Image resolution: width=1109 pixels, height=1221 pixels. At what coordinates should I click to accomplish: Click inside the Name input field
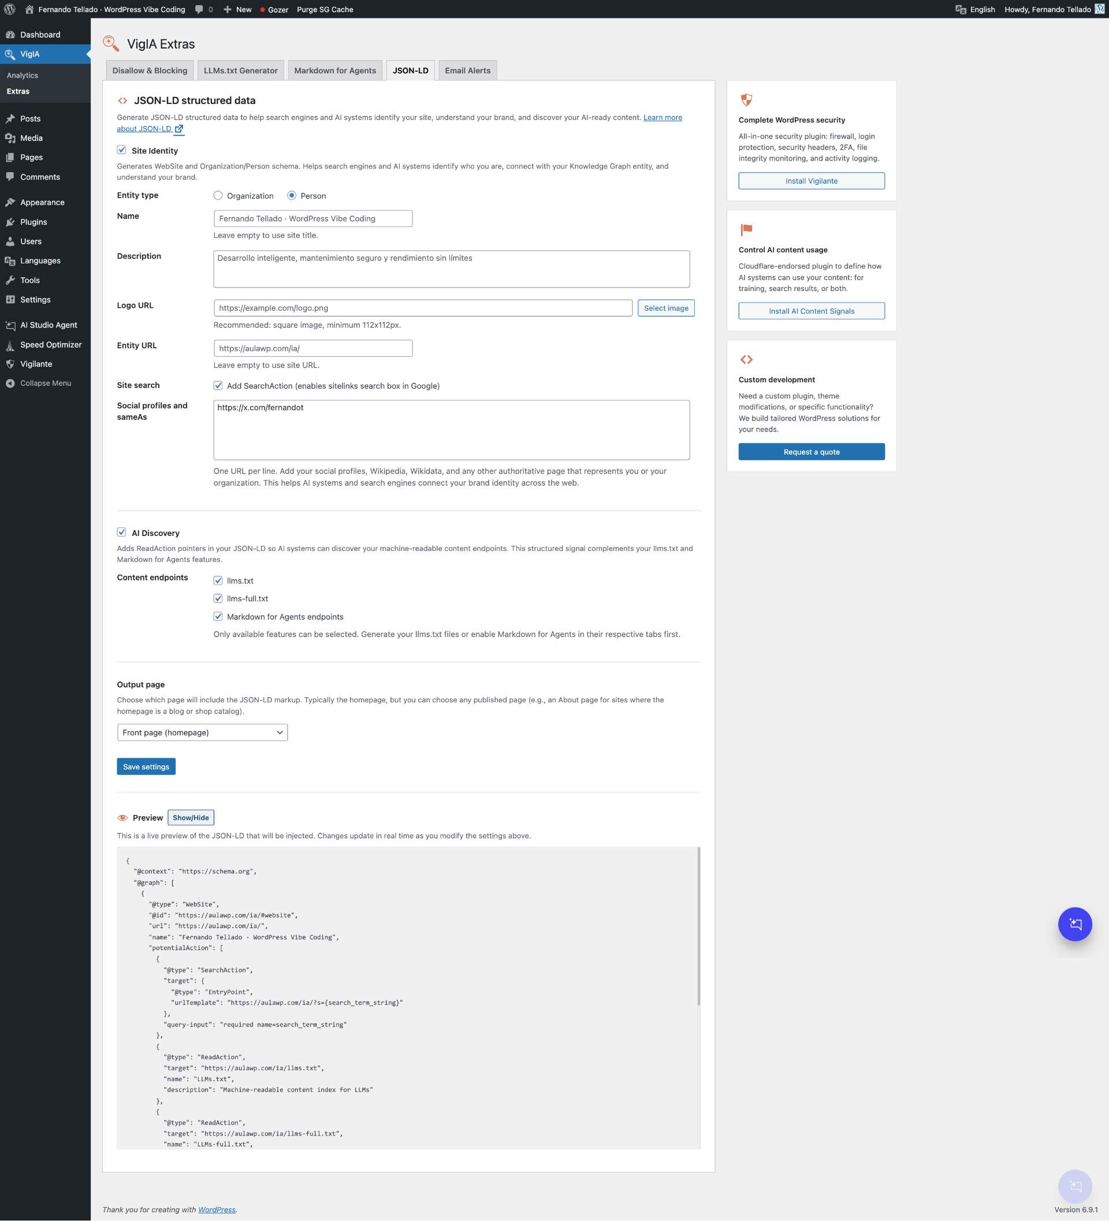pyautogui.click(x=312, y=218)
